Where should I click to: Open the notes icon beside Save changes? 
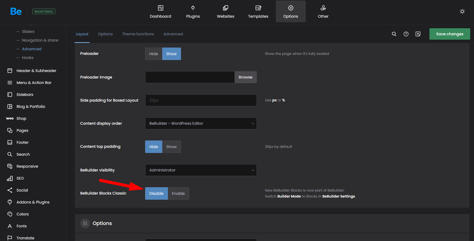click(x=418, y=34)
